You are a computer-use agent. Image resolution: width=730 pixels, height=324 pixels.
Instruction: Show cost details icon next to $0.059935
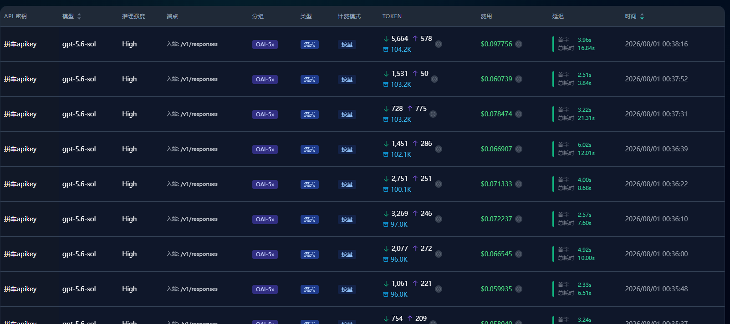coord(519,289)
